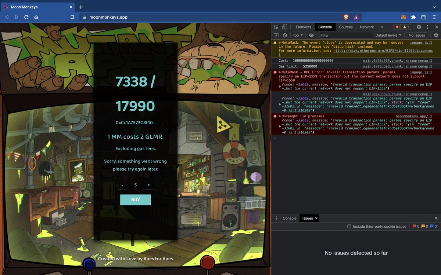Open the Console tab in the drawer
The width and height of the screenshot is (441, 275).
coord(290,218)
